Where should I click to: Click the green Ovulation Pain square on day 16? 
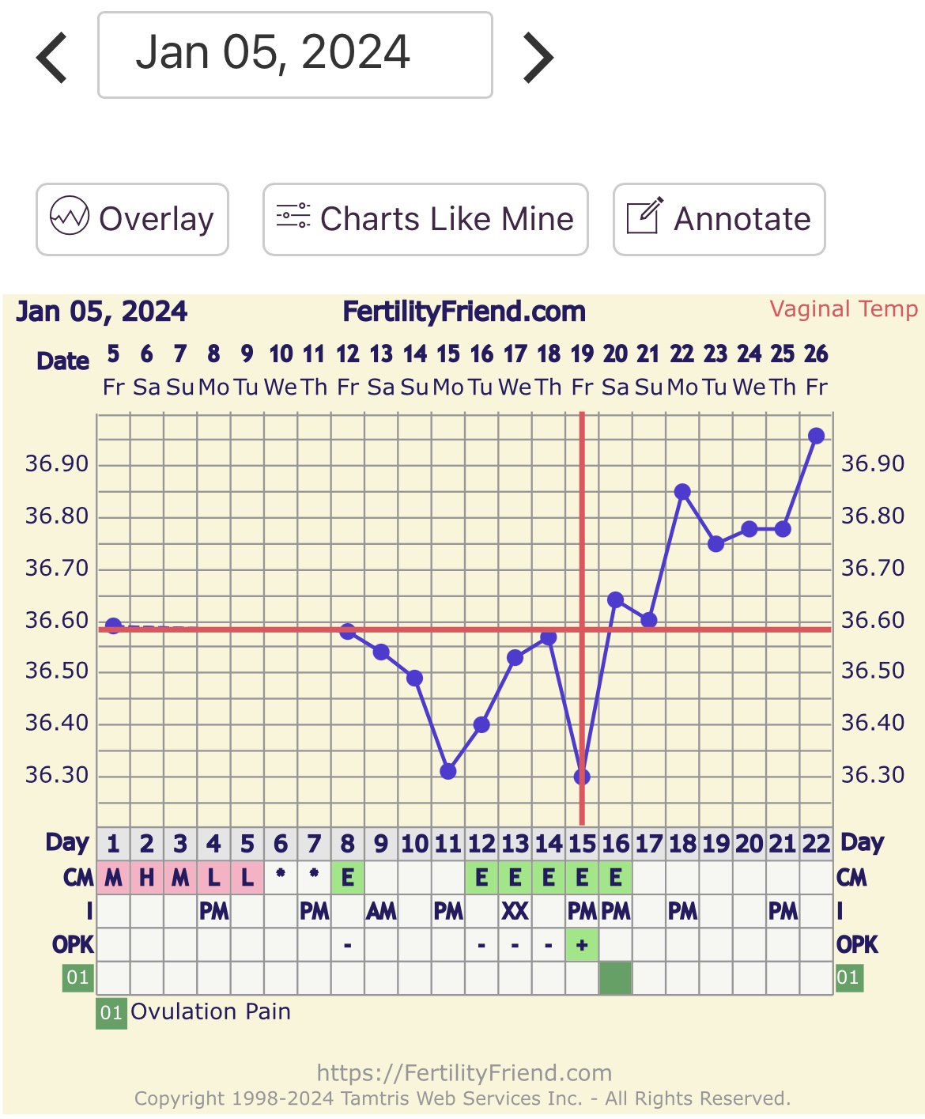(x=615, y=978)
